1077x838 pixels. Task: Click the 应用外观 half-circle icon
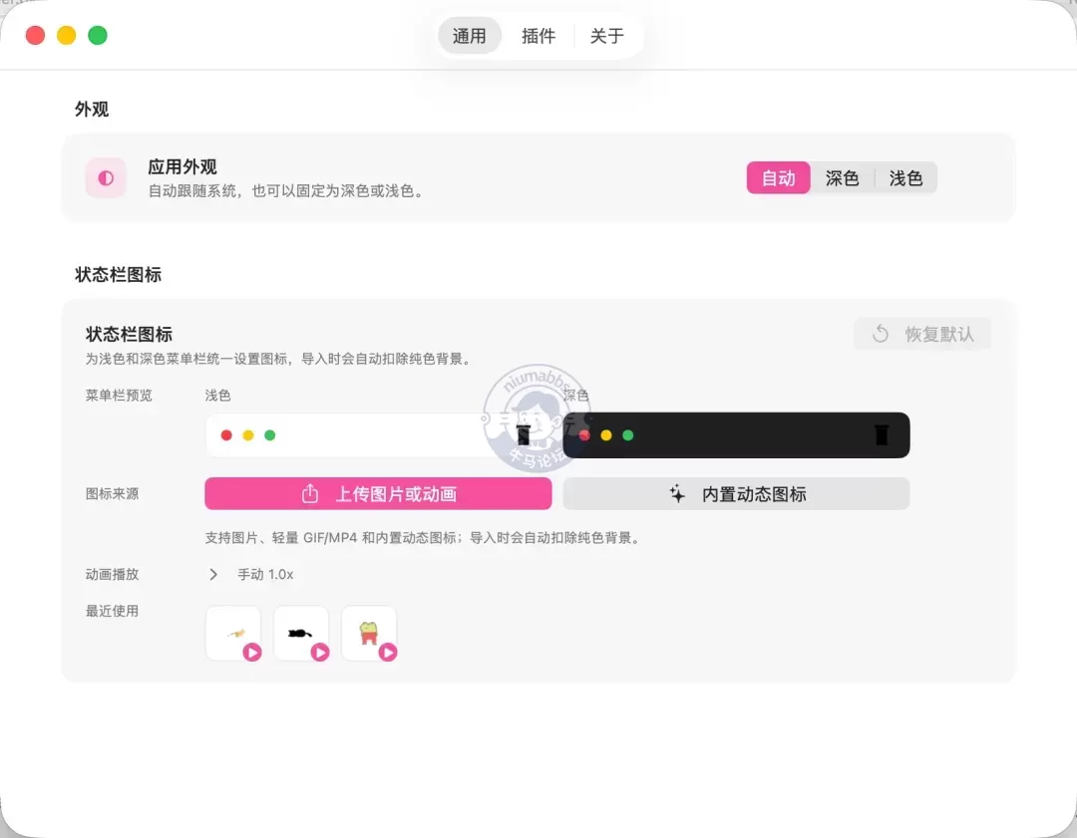click(x=106, y=177)
